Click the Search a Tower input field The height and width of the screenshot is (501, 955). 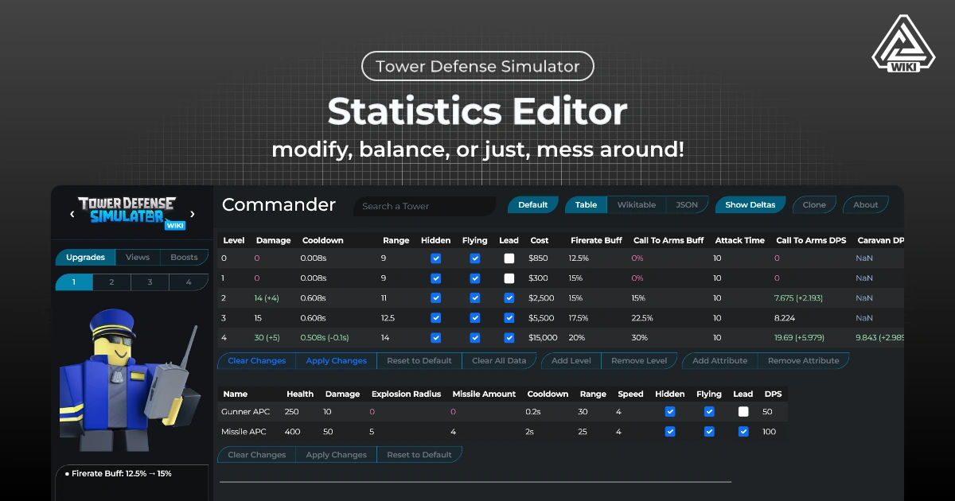(x=424, y=205)
